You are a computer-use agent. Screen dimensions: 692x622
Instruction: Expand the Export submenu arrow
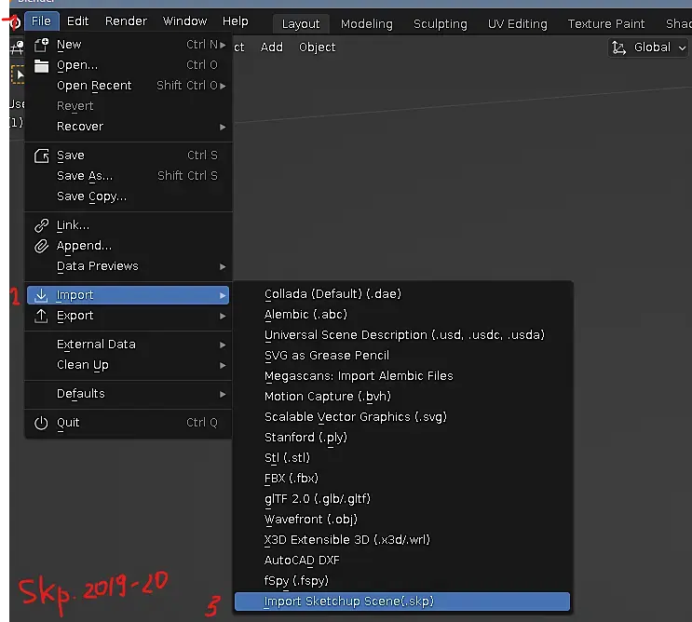pos(223,316)
